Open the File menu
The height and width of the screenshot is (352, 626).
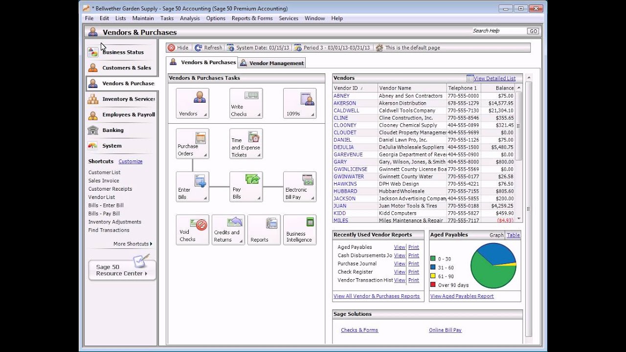pyautogui.click(x=89, y=18)
